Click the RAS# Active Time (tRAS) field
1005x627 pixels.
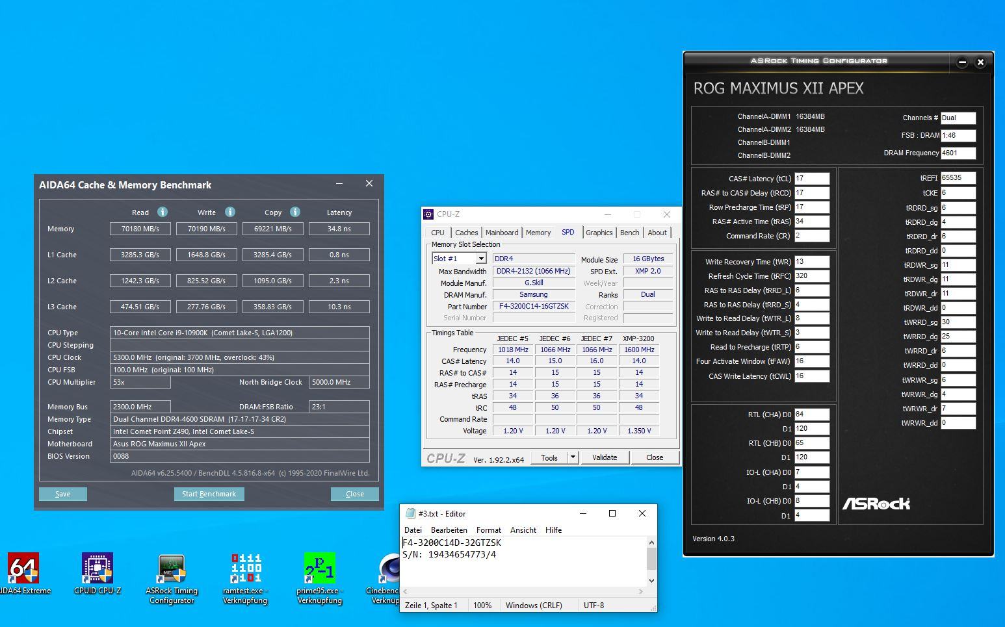(812, 222)
